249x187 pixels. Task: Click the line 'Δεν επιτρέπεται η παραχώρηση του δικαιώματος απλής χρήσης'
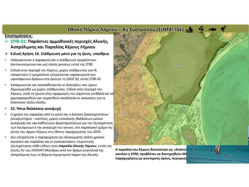point(57,137)
